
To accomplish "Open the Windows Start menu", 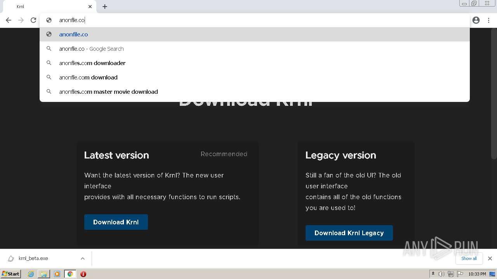I will tap(10, 274).
